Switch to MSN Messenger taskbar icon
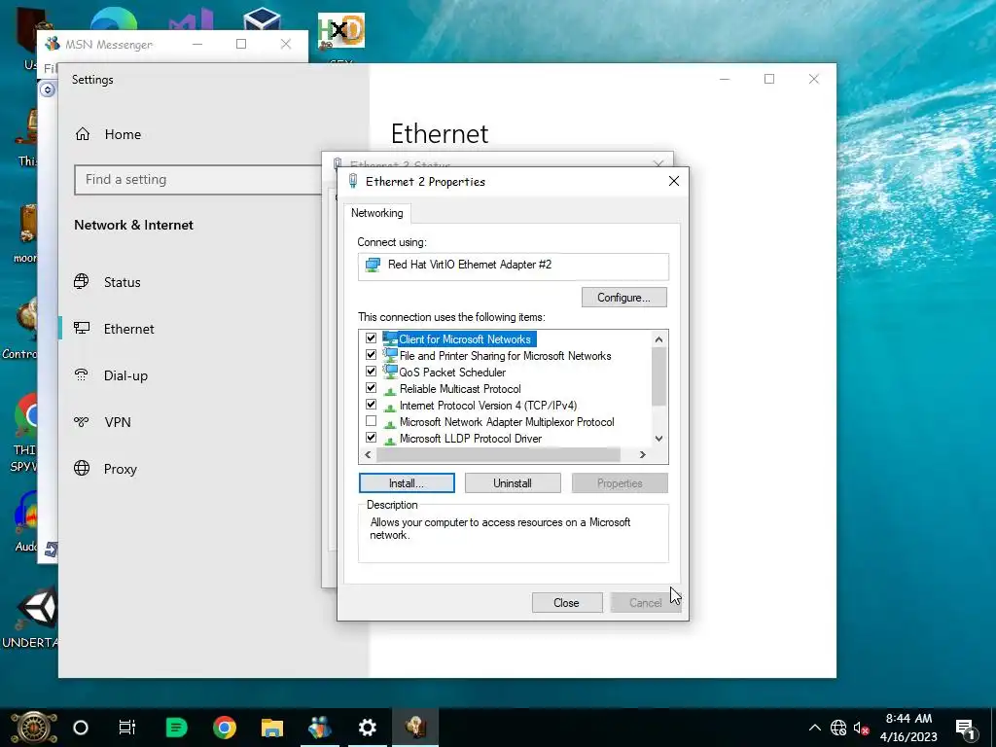The height and width of the screenshot is (747, 996). pos(319,728)
